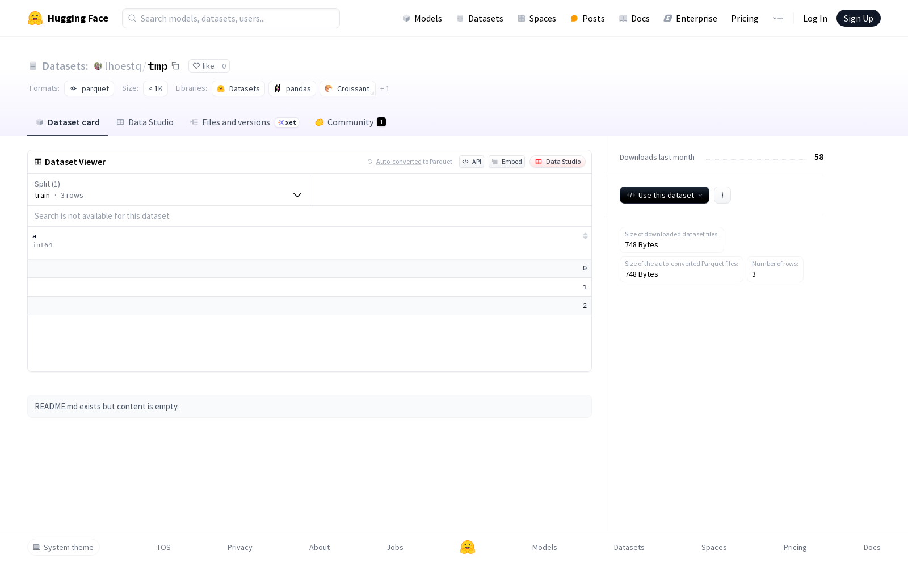Viewport: 908px width, 567px height.
Task: Open the Models footer link
Action: coord(545,547)
